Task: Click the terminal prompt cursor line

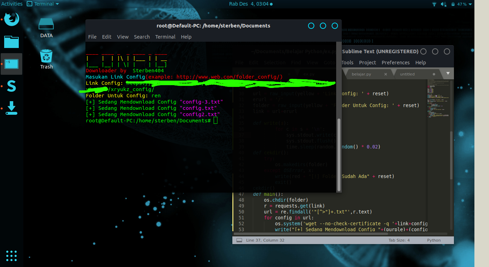Action: 152,121
